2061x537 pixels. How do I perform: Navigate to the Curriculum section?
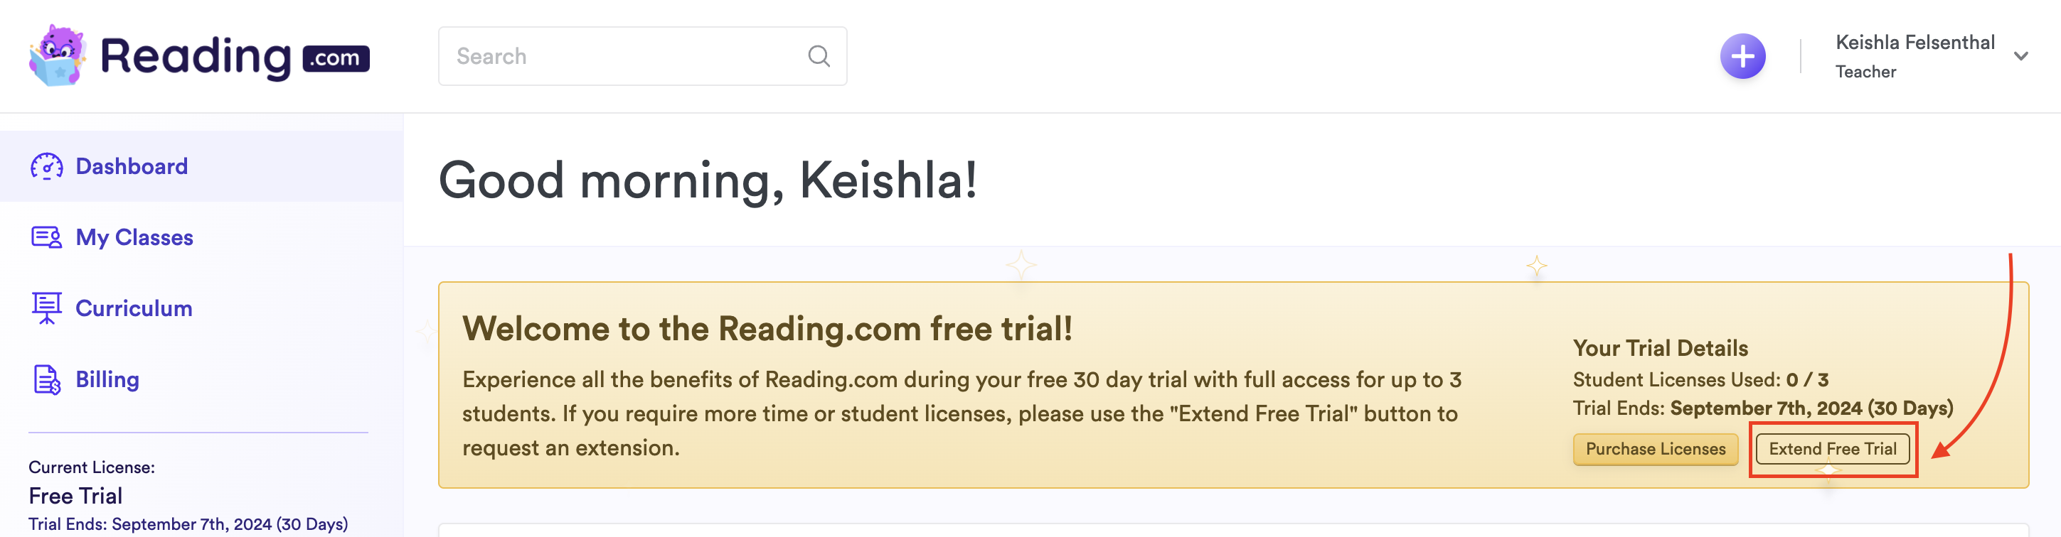coord(134,308)
